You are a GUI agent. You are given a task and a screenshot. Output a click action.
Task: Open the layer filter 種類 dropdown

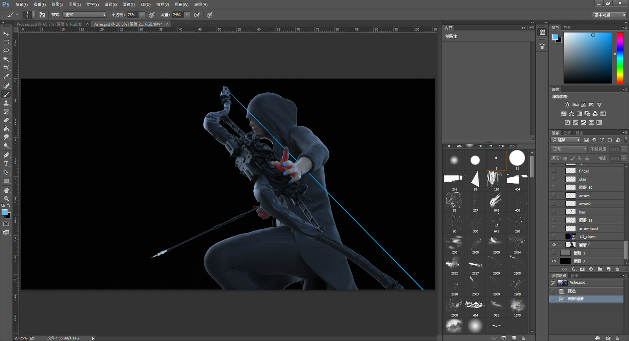point(566,140)
